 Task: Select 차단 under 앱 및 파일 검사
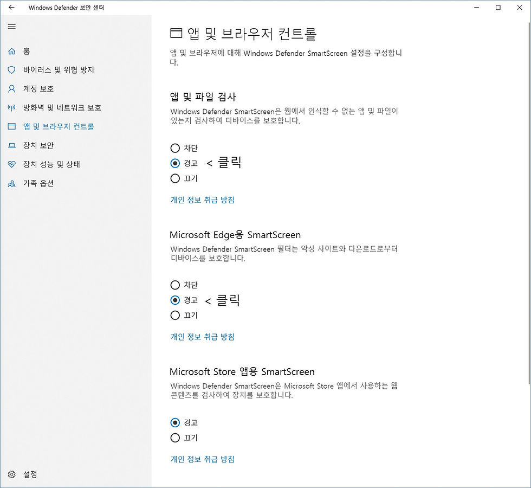pyautogui.click(x=175, y=148)
